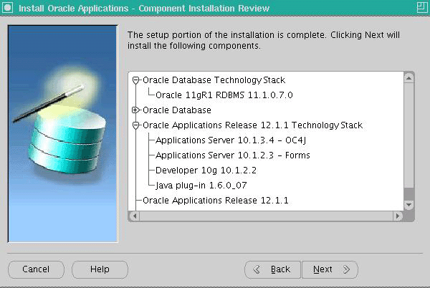Select the Oracle Database tree label

[177, 110]
